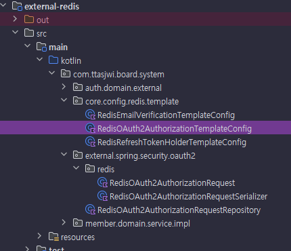Select the member.domain.service.impl package name

(x=137, y=224)
